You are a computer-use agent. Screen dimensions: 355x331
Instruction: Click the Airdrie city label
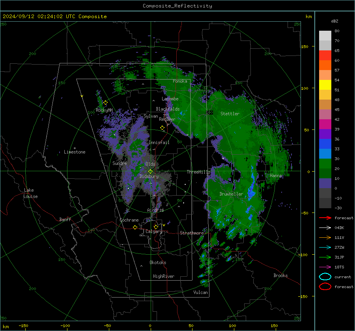[x=155, y=210]
